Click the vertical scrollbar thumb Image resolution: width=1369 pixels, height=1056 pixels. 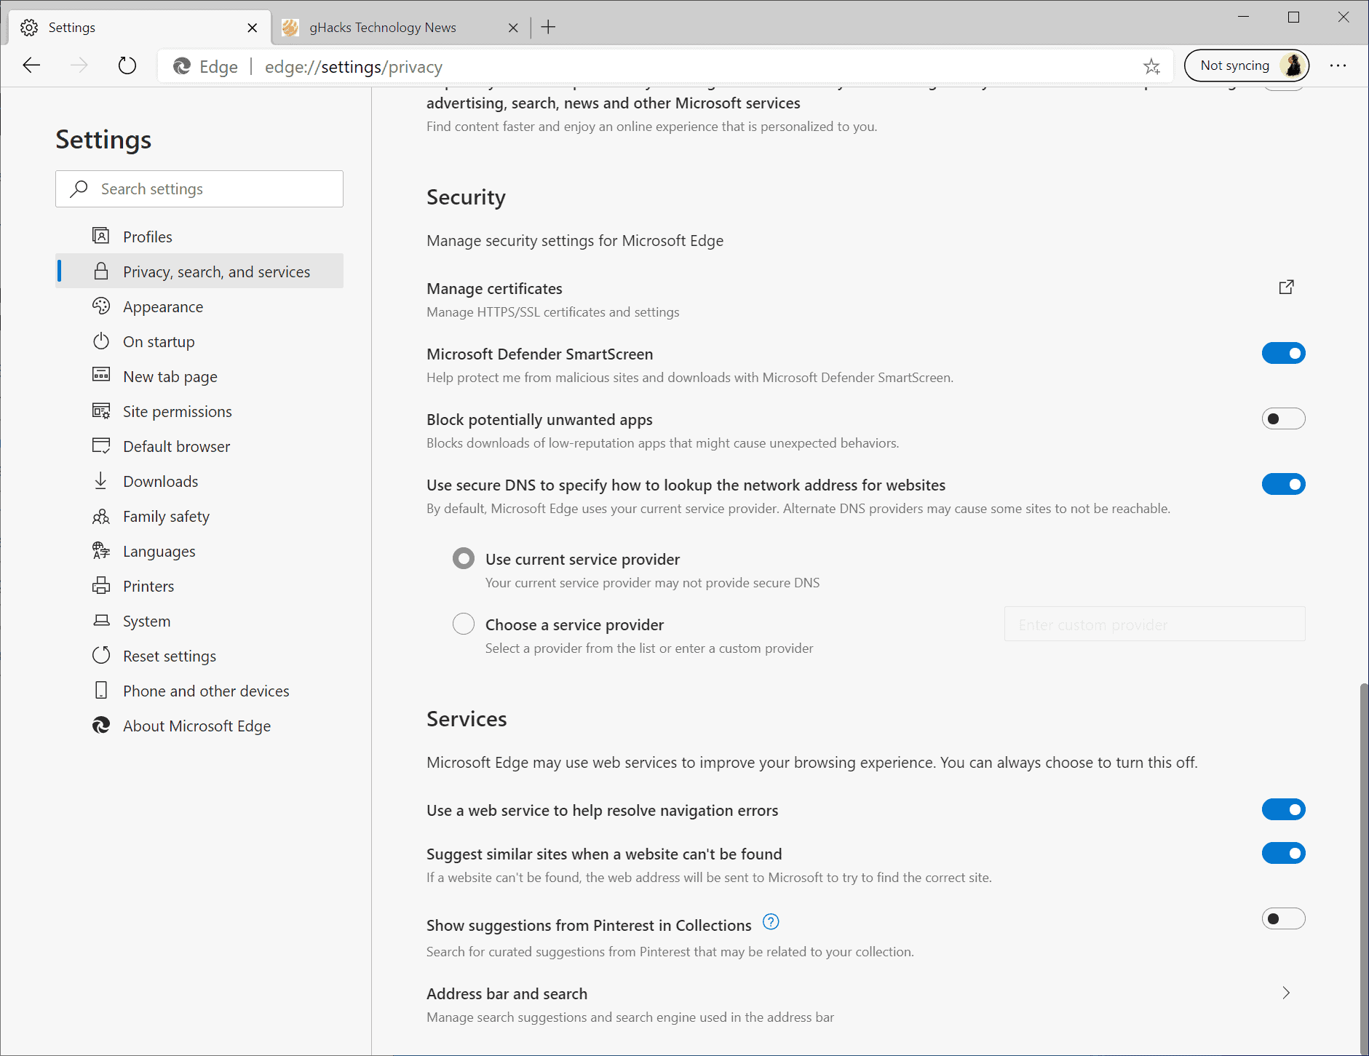coord(1363,868)
